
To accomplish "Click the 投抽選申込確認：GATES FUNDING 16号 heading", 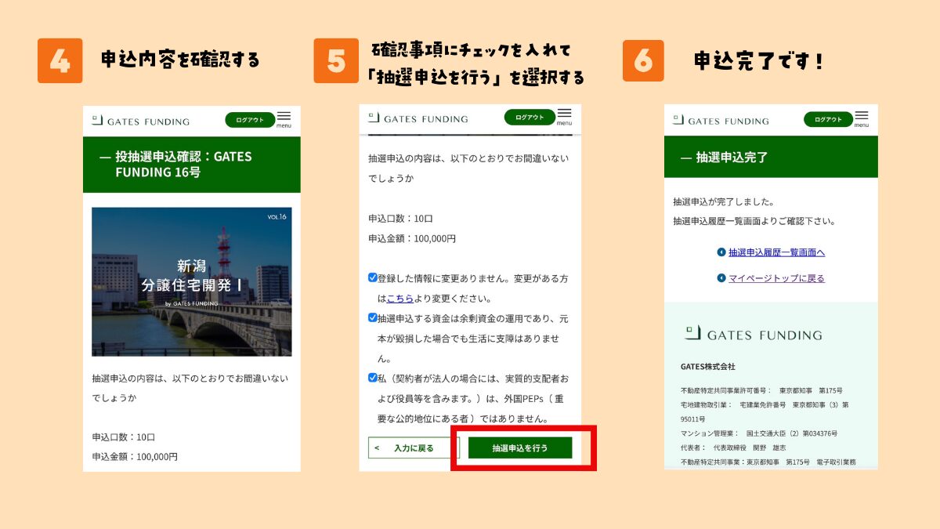I will 192,165.
